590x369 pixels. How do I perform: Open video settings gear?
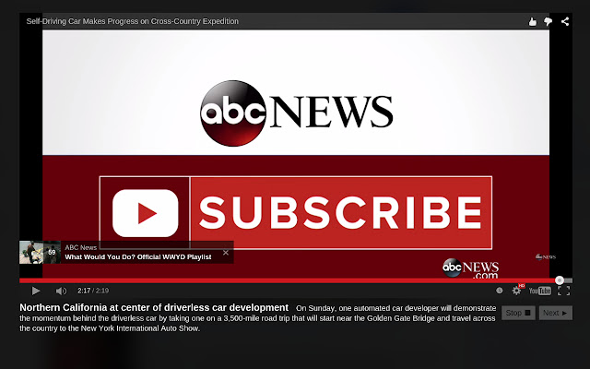(x=516, y=291)
